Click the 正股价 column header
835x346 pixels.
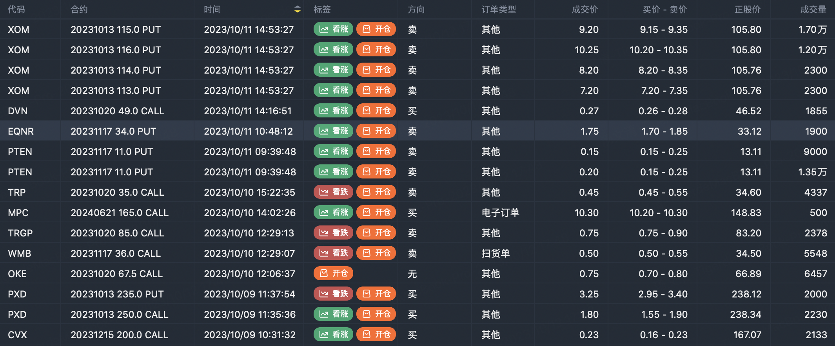[748, 9]
